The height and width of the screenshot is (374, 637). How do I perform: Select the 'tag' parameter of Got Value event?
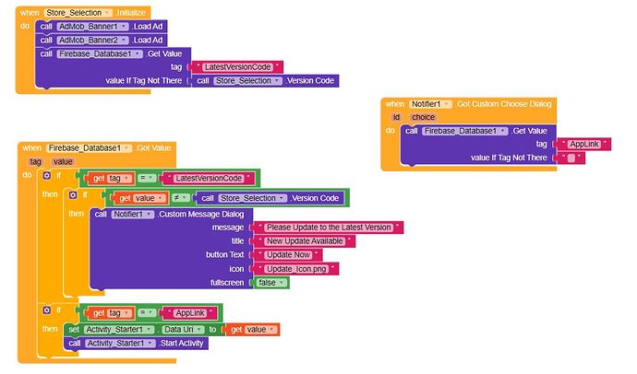click(x=36, y=162)
